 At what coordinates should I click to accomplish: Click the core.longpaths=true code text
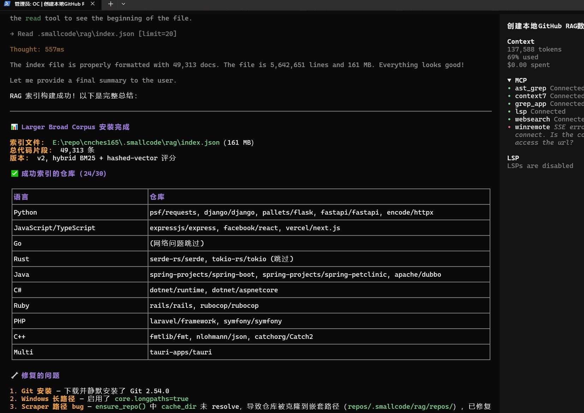pyautogui.click(x=152, y=399)
